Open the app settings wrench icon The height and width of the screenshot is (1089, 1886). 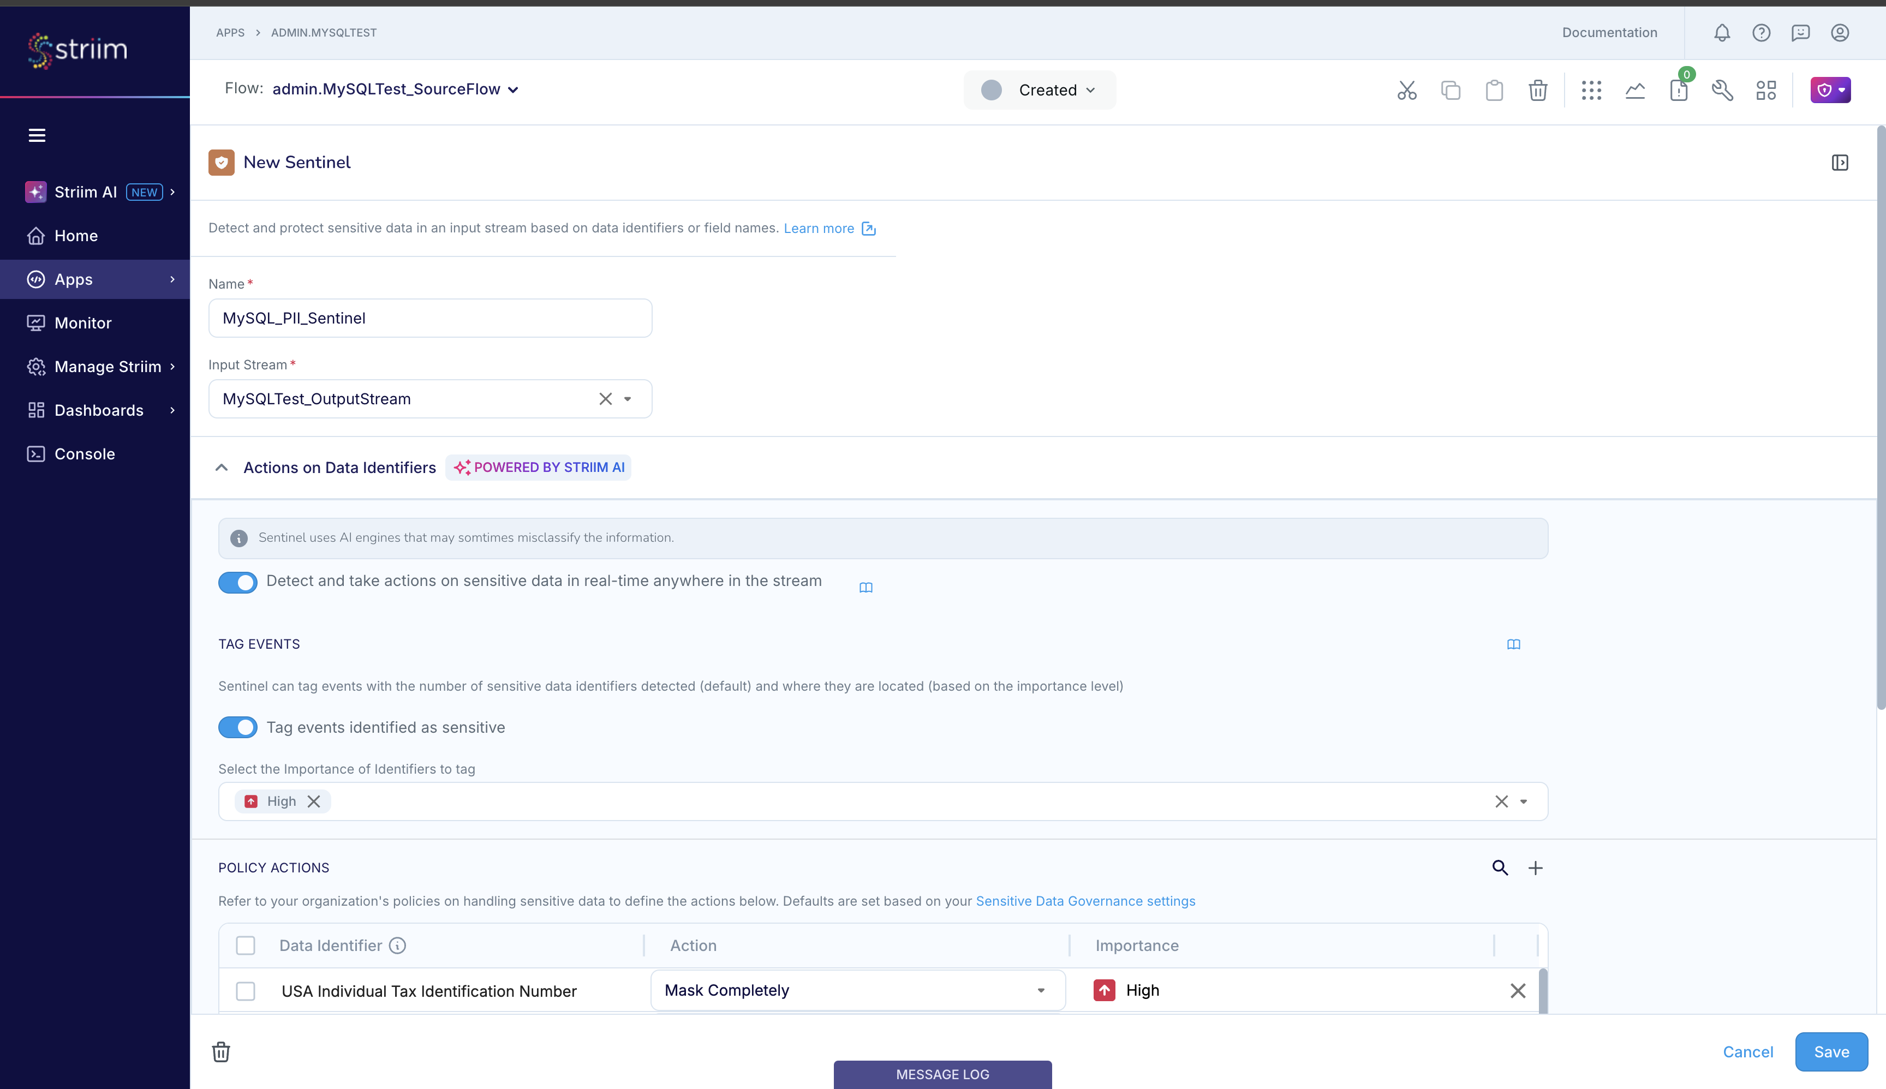pyautogui.click(x=1722, y=90)
